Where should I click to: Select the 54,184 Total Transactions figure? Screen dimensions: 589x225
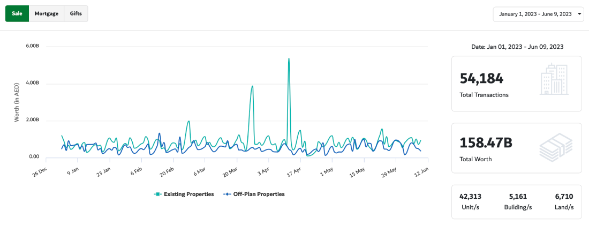click(482, 79)
